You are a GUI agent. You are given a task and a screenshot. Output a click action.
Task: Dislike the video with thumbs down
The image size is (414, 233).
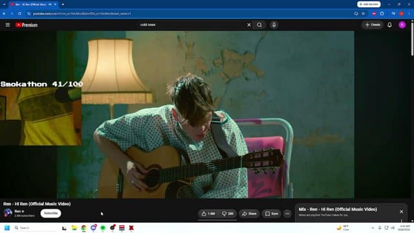pos(228,214)
